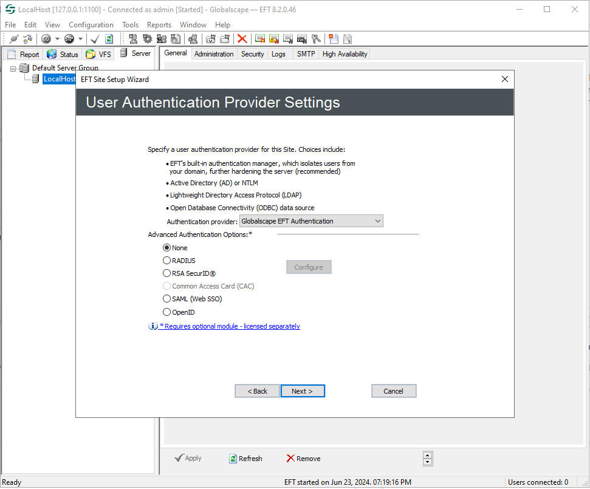This screenshot has height=489, width=590.
Task: Open the Reports menu
Action: (159, 25)
